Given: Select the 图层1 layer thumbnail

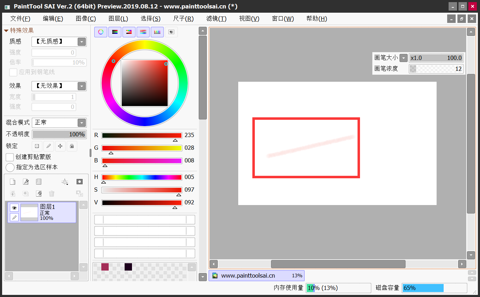Looking at the screenshot, I should (x=29, y=212).
